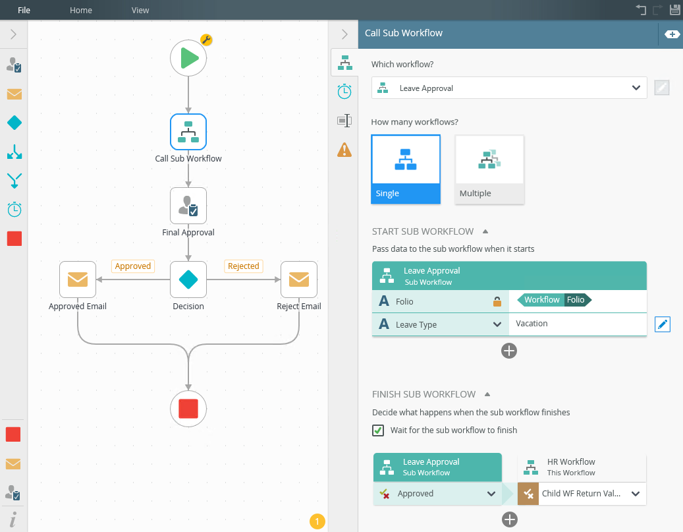
Task: Select the Final Approval step node
Action: click(x=188, y=206)
